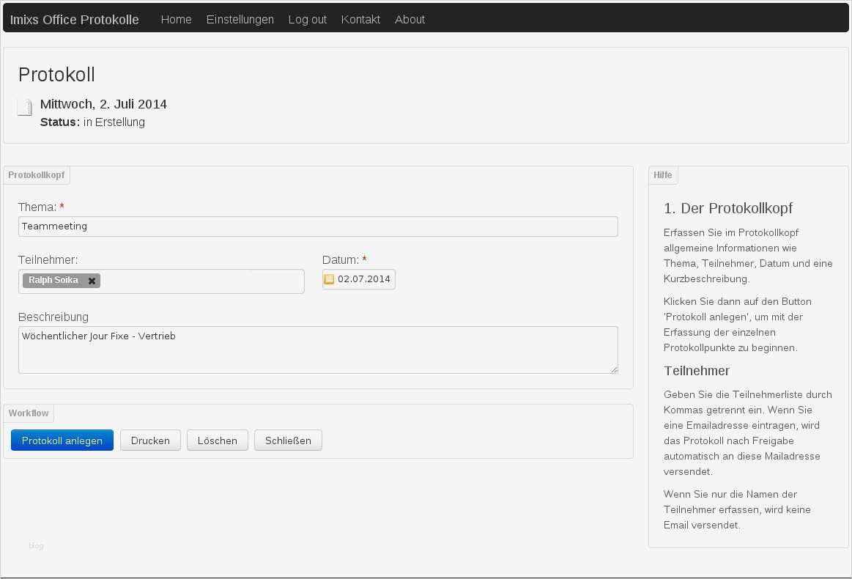Click the Imixs Office Protokolle brand title
Viewport: 852px width, 579px height.
[x=75, y=20]
